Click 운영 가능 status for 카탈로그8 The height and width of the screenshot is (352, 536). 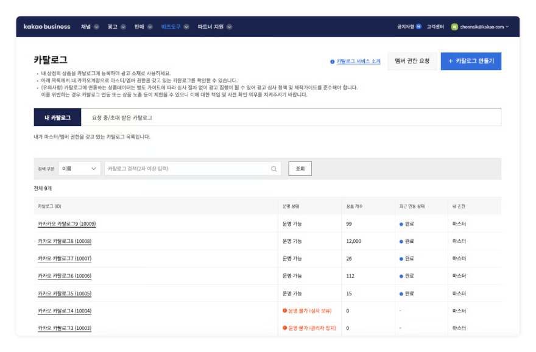(x=292, y=241)
